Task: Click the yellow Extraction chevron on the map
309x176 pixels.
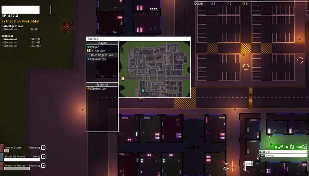Action: [123, 78]
